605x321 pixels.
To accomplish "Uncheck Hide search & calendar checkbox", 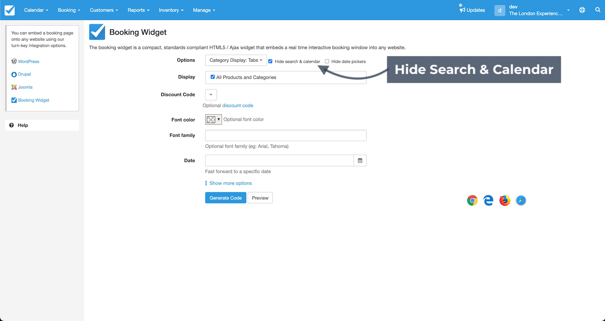I will click(x=270, y=61).
